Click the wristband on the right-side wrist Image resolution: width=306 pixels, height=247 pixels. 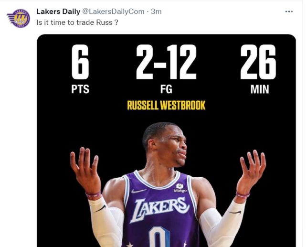pos(243,195)
